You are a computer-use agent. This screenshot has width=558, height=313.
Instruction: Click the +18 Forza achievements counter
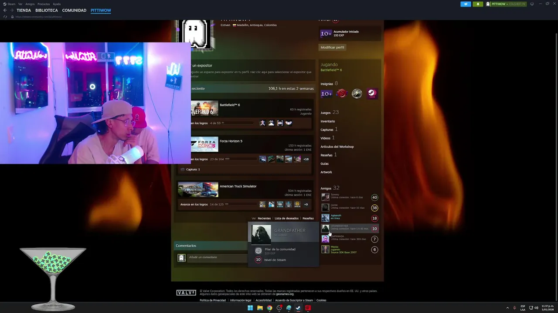(306, 159)
